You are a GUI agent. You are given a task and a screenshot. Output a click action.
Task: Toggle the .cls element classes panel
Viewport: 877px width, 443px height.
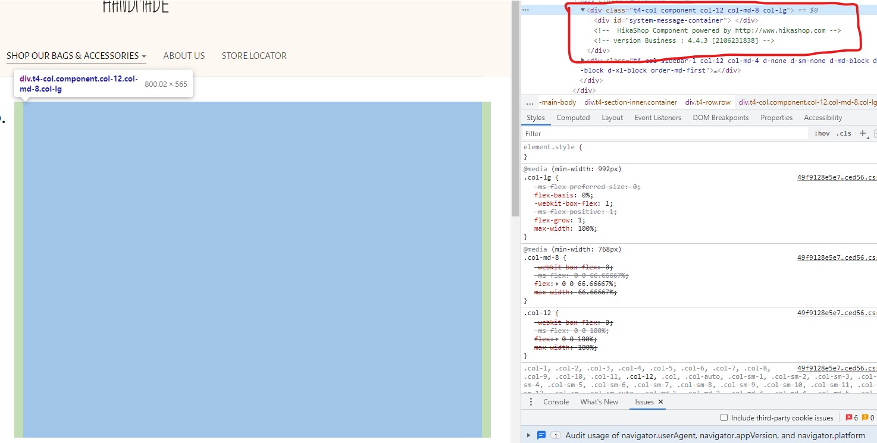point(844,133)
